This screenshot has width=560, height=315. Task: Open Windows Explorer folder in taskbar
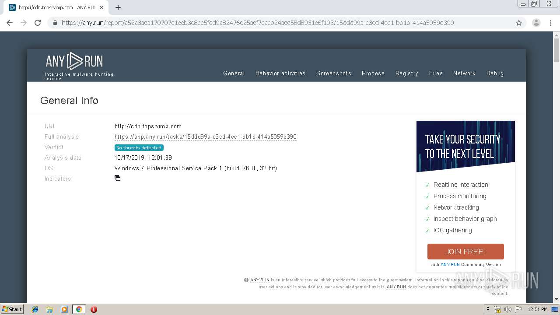coord(49,309)
